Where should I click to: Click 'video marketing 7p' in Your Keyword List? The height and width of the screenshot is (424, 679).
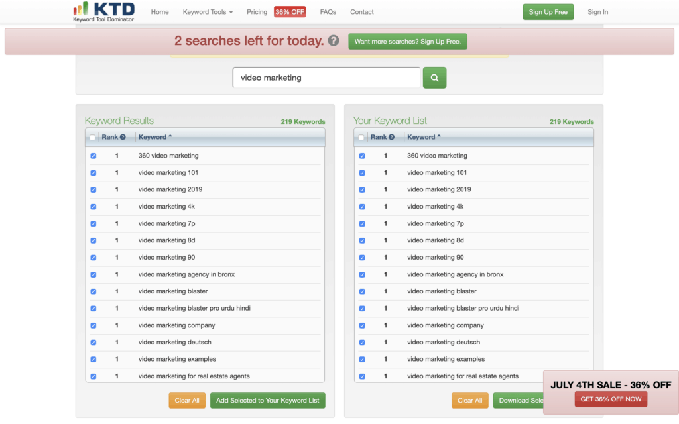[x=435, y=224]
